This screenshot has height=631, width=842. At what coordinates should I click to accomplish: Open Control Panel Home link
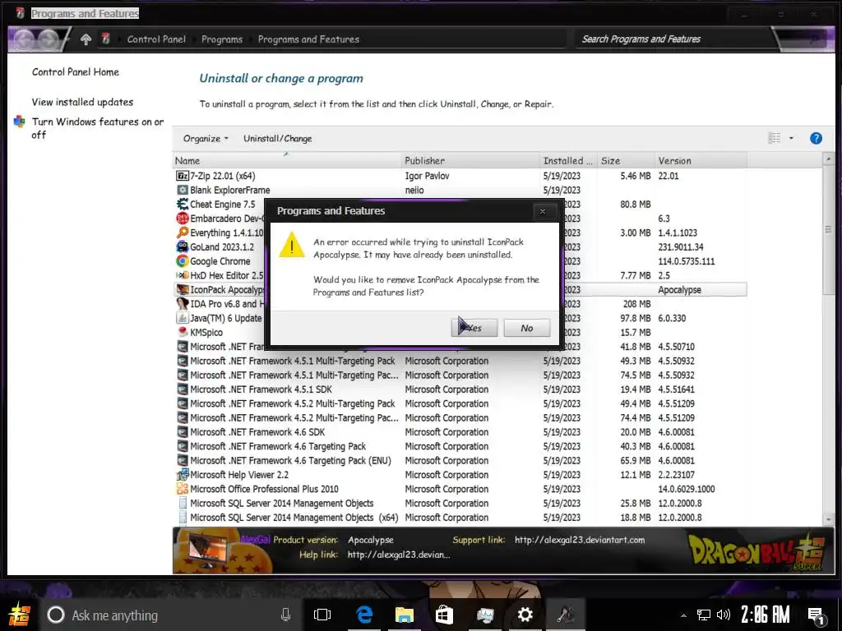click(75, 72)
